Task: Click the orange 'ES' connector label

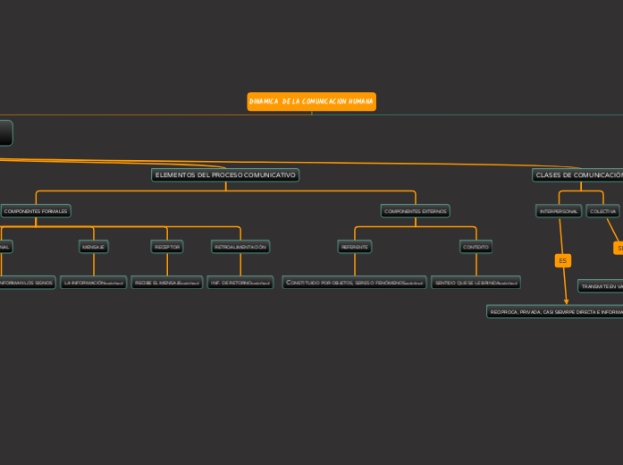Action: tap(562, 261)
